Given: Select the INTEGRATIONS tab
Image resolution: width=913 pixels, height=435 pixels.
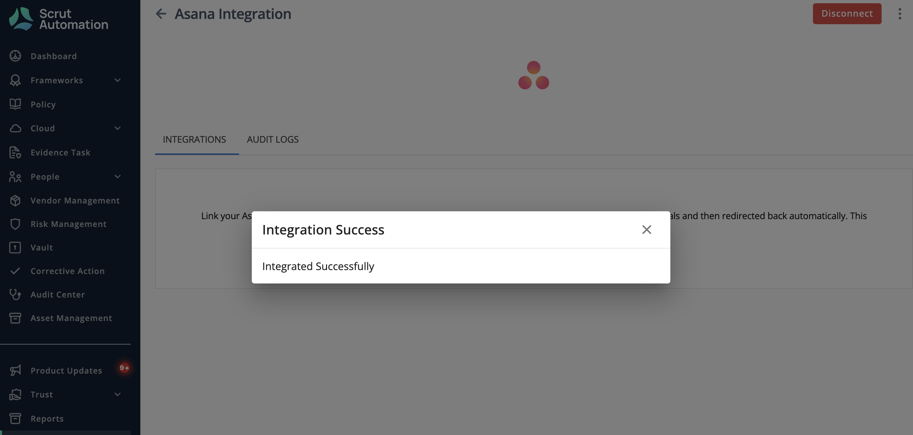Looking at the screenshot, I should [x=194, y=139].
